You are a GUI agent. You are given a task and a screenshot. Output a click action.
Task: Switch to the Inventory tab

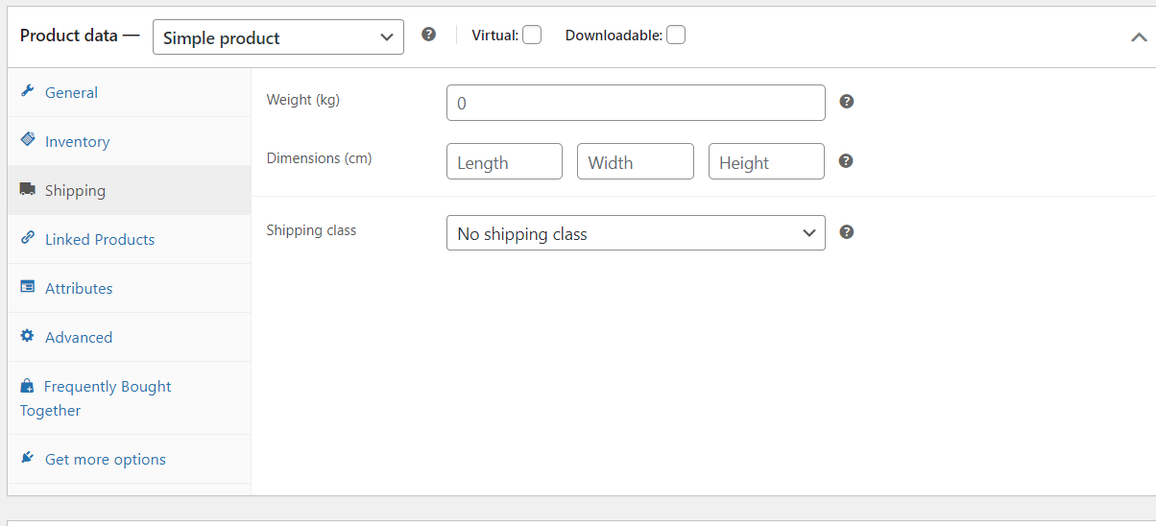(x=77, y=142)
